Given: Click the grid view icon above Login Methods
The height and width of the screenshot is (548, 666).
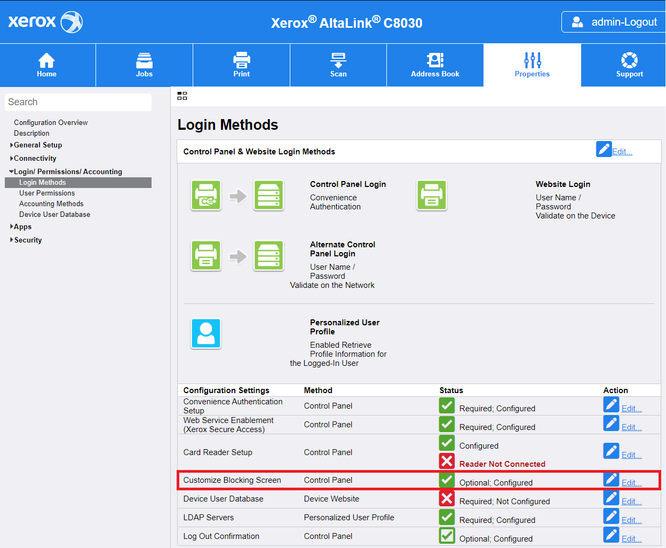Looking at the screenshot, I should coord(182,96).
